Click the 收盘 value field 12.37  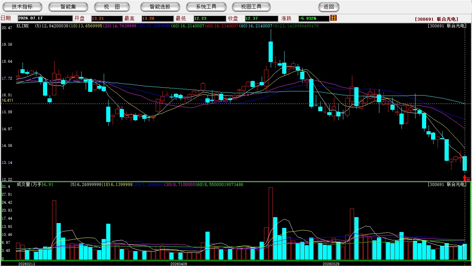pos(261,18)
